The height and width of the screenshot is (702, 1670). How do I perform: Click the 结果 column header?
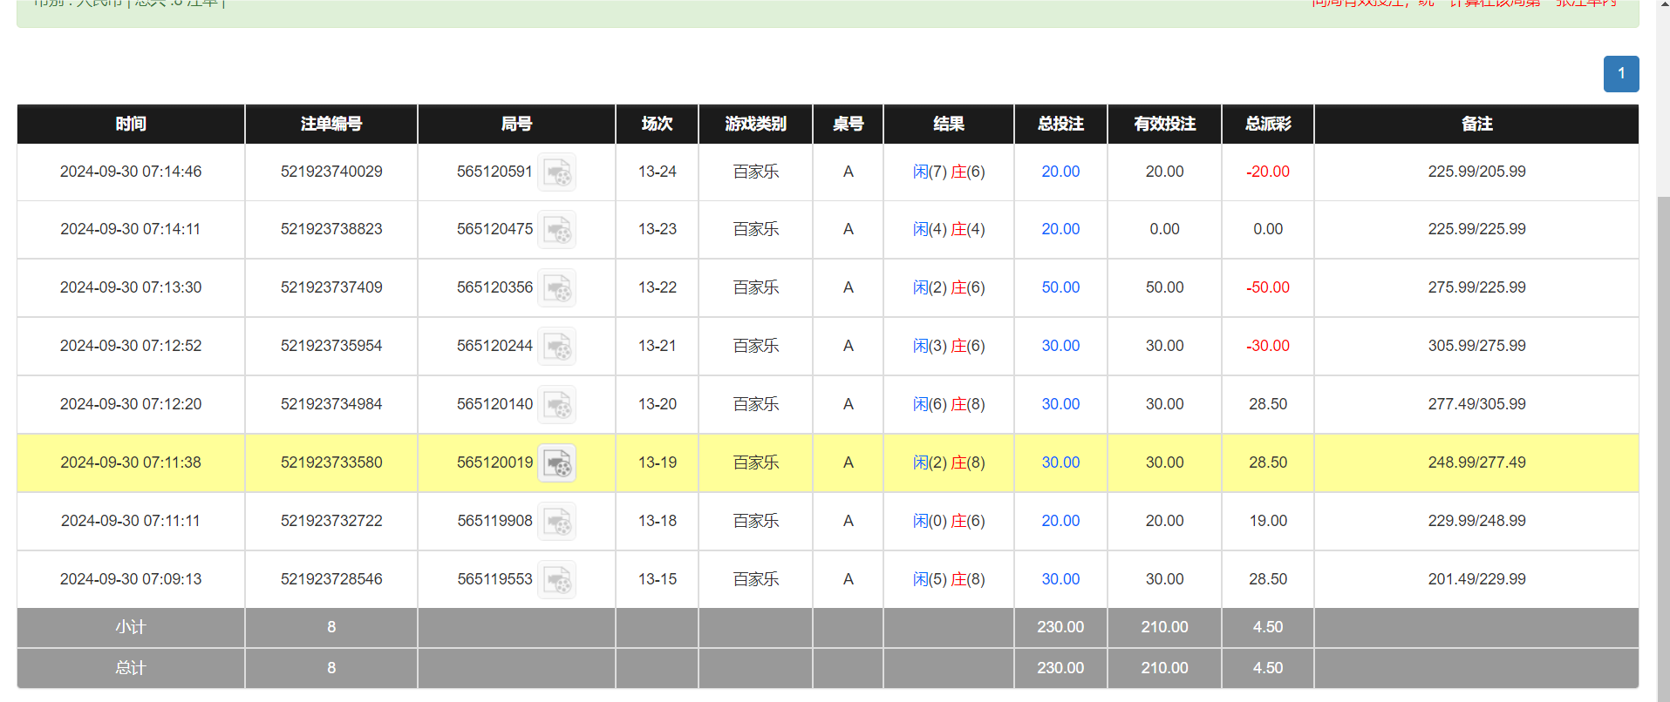click(x=948, y=124)
